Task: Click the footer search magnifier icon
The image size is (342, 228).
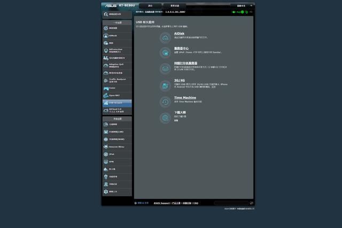Action: point(251,203)
